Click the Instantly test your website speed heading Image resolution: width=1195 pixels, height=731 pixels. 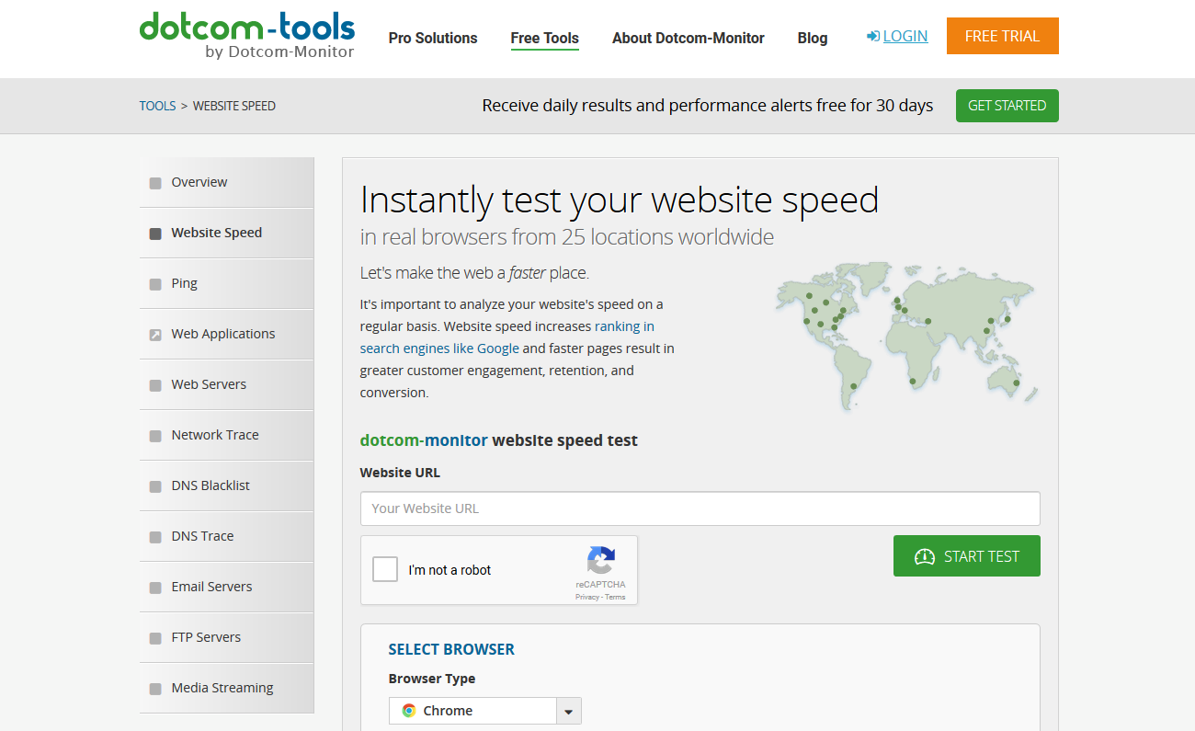coord(620,200)
